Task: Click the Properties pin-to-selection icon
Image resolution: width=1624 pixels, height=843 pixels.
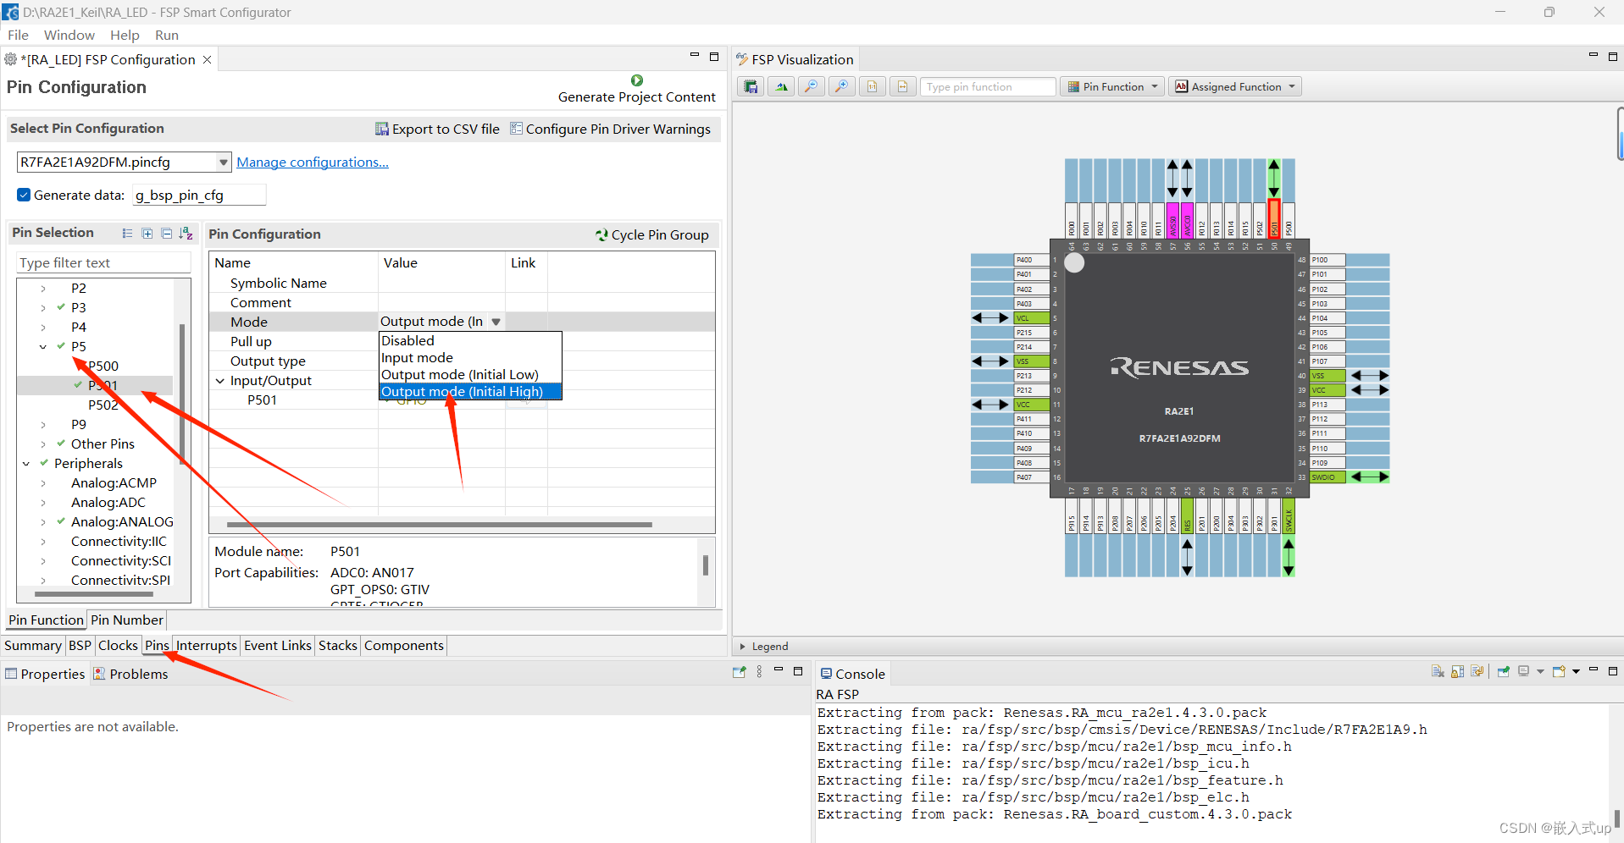Action: click(x=740, y=671)
